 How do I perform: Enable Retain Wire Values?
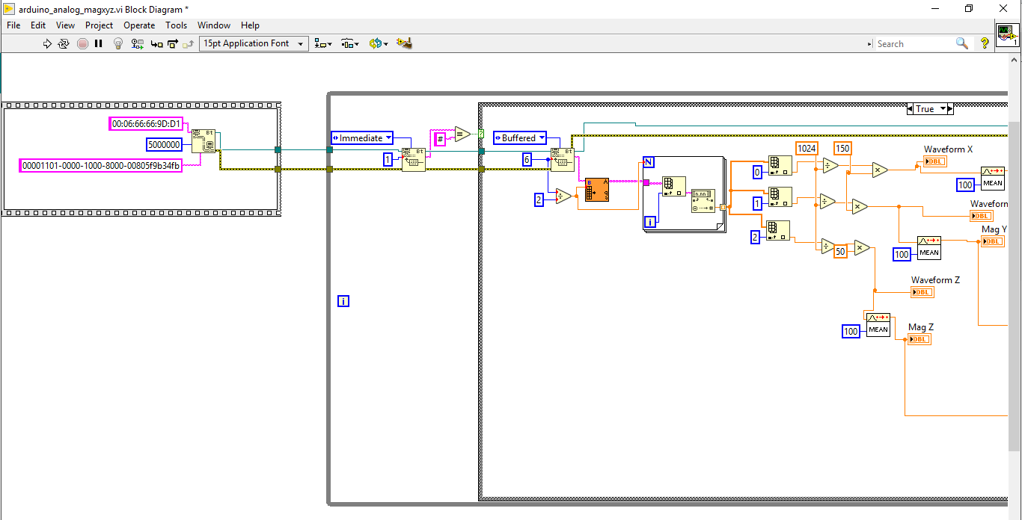pos(137,43)
